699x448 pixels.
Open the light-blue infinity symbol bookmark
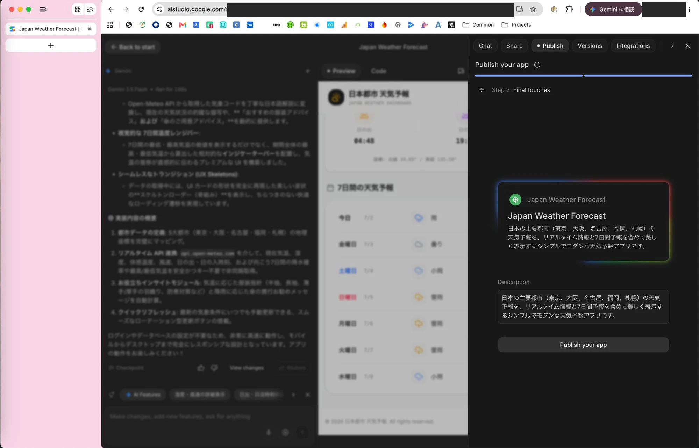coord(330,25)
